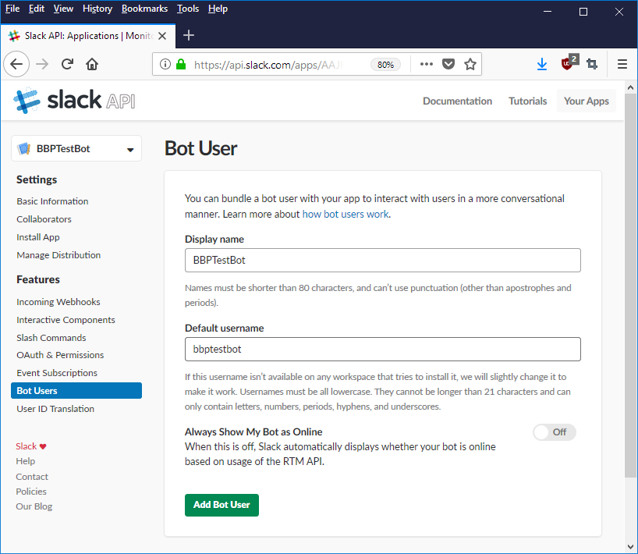Open the browser home page
Viewport: 638px width, 554px height.
click(x=92, y=64)
